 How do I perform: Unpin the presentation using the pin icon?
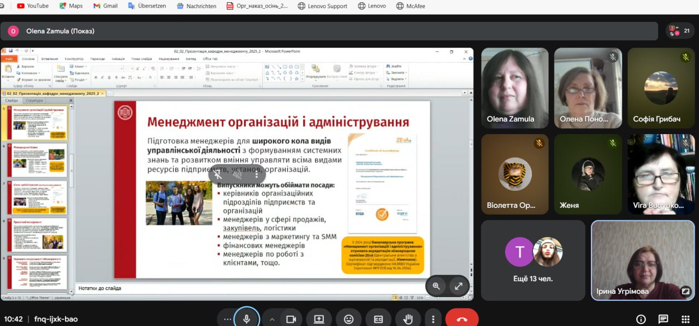click(x=218, y=174)
